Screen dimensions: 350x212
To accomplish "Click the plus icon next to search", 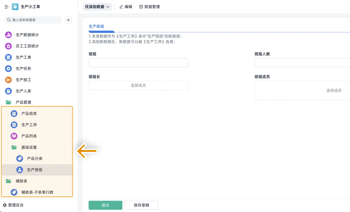I will click(x=68, y=20).
